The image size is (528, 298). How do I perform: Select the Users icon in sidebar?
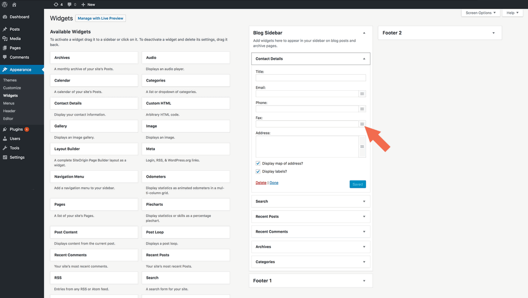pos(5,138)
